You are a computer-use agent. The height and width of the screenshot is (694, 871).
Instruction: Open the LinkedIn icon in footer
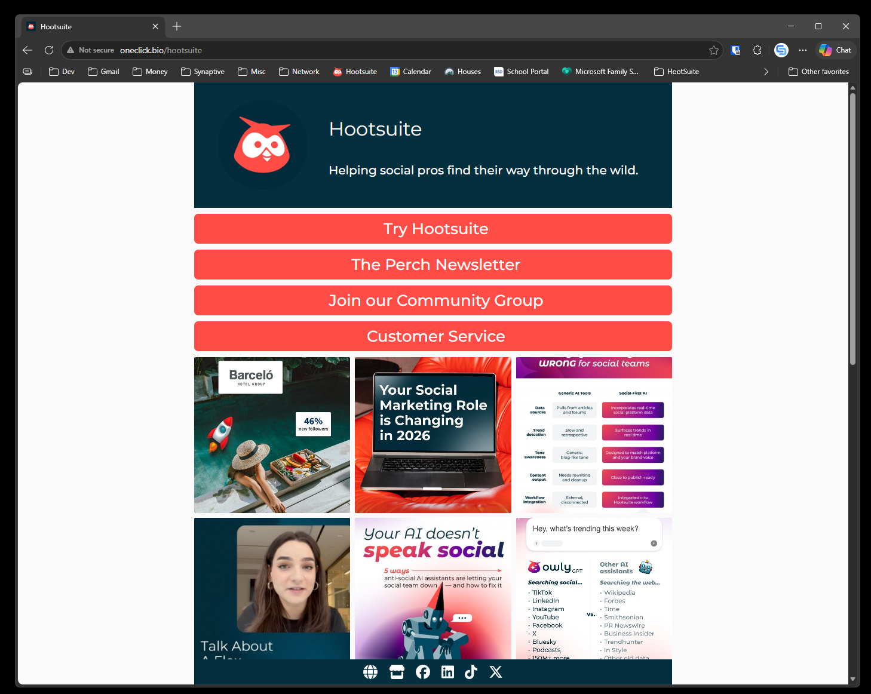tap(447, 672)
